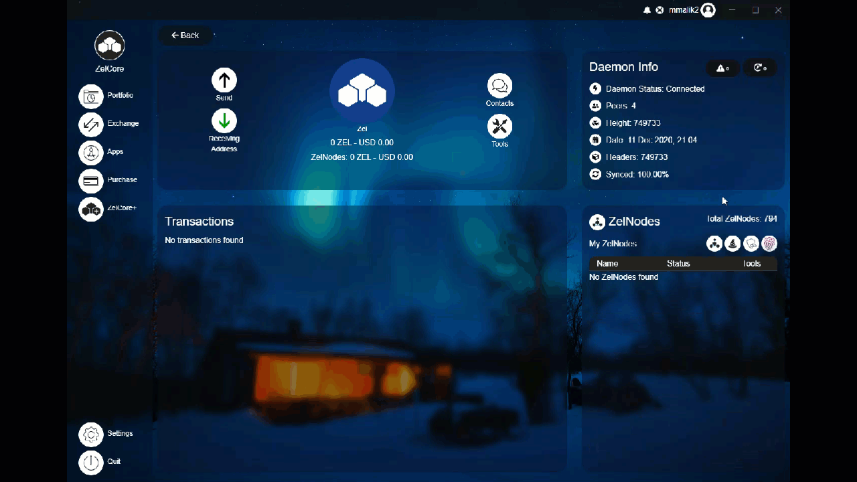857x482 pixels.
Task: Go back with the Back button
Action: 185,35
